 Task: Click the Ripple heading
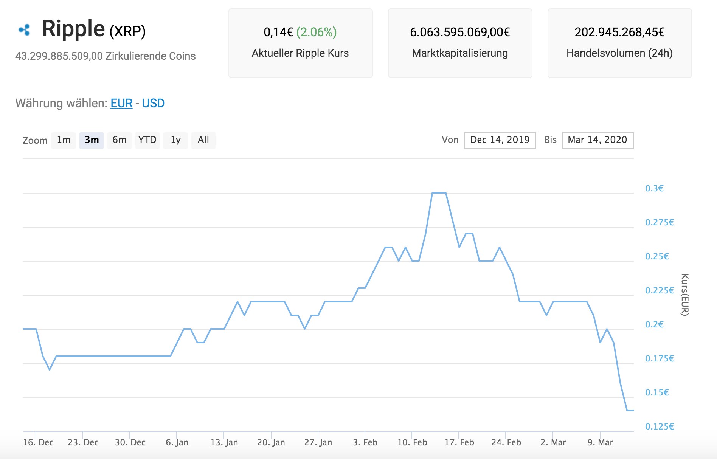73,29
